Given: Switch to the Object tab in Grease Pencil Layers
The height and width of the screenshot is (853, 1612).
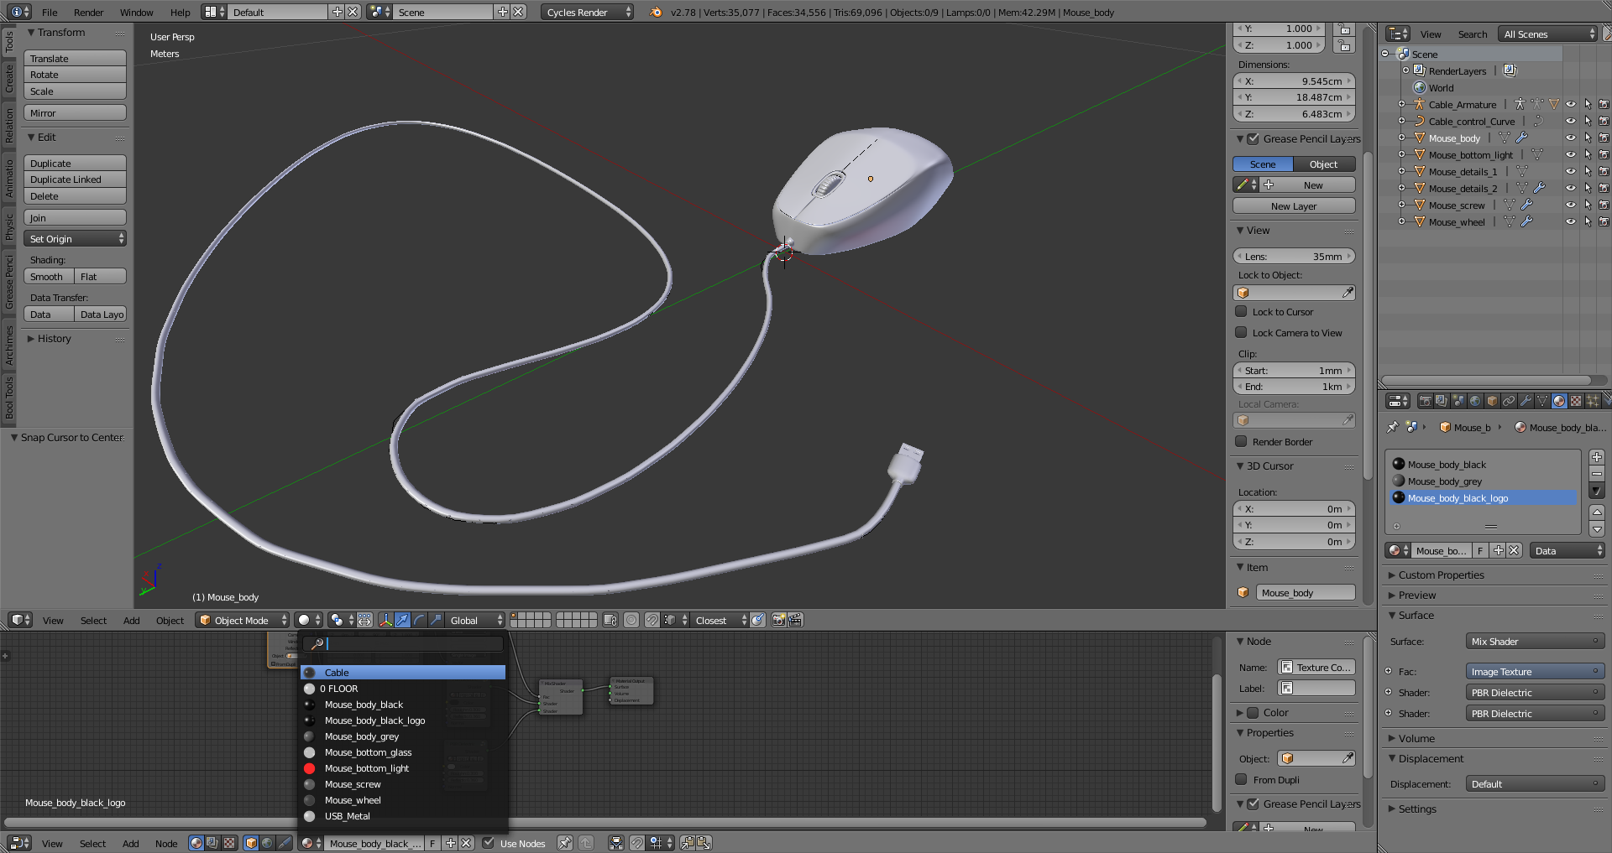Looking at the screenshot, I should point(1325,164).
